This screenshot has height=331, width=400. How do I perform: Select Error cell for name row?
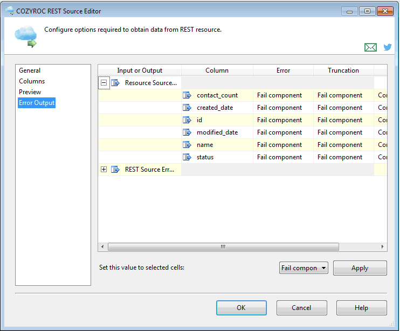point(283,145)
